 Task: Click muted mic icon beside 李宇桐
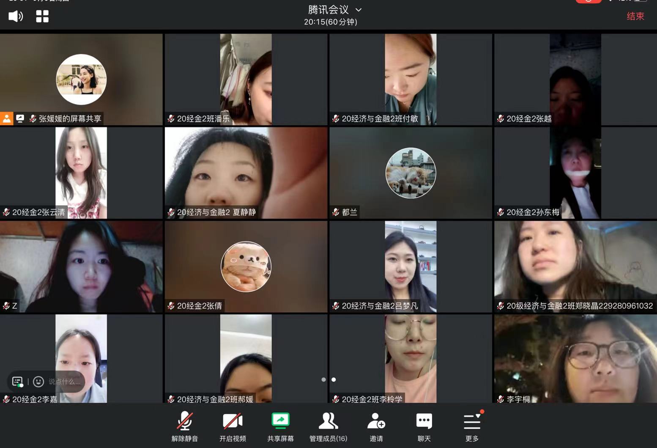click(501, 399)
